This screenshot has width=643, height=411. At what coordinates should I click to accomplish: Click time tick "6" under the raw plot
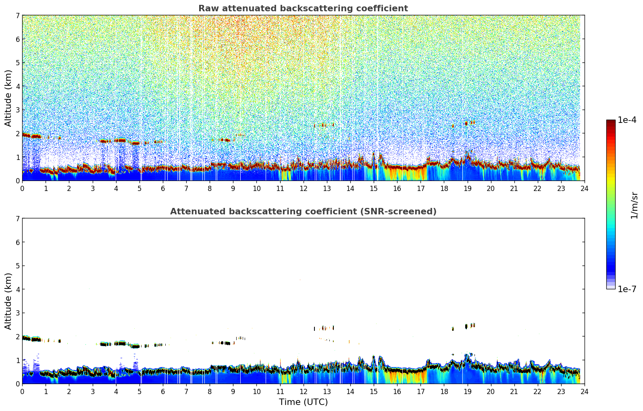click(163, 188)
